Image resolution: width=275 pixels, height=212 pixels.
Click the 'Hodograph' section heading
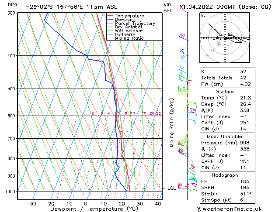click(x=225, y=175)
